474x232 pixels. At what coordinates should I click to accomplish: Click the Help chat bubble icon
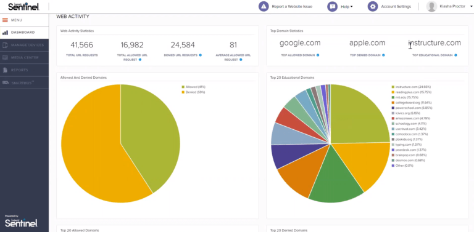tap(332, 6)
